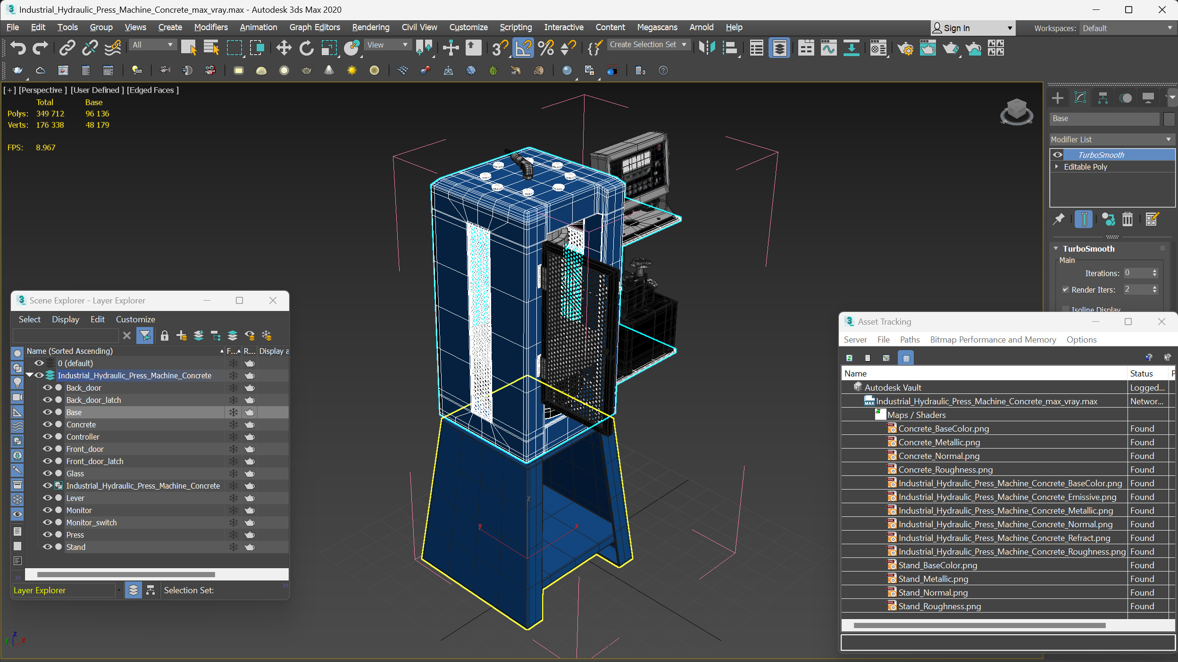Viewport: 1178px width, 662px height.
Task: Open the Customize menu
Action: [468, 27]
